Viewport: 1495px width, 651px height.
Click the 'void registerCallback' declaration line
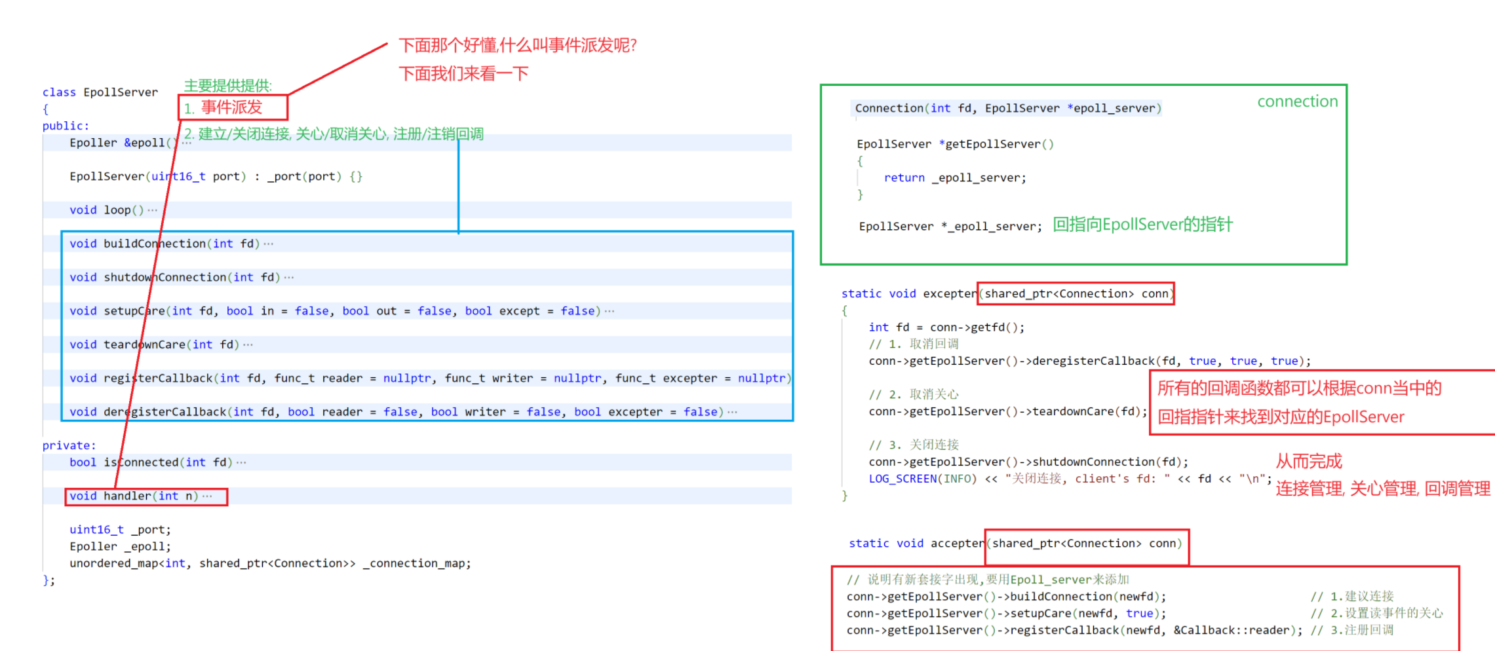[431, 379]
